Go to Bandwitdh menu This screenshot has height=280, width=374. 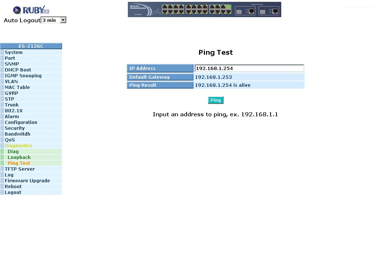click(18, 134)
